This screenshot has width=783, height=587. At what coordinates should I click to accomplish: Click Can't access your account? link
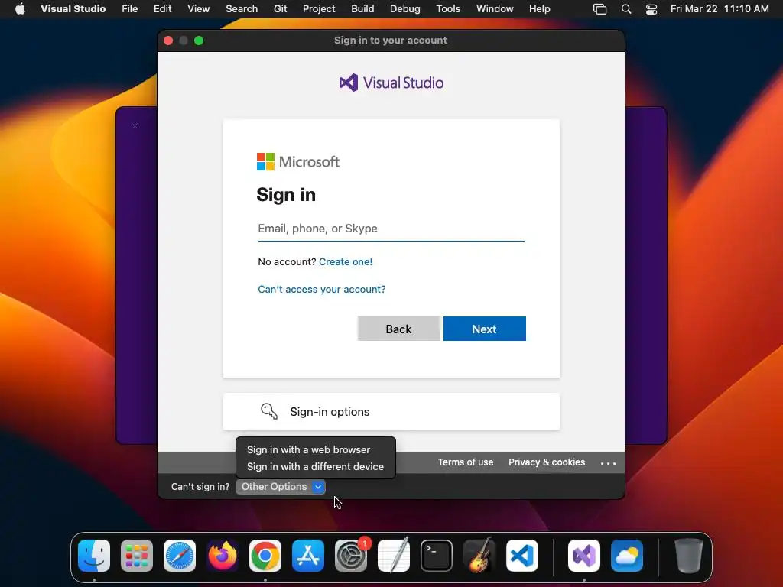322,290
